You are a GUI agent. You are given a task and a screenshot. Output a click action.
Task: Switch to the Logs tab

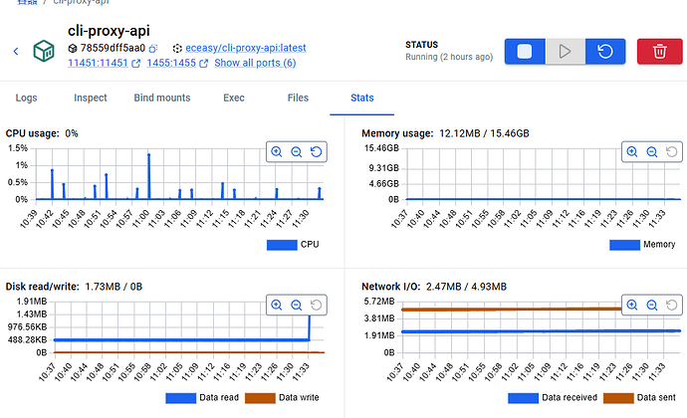(26, 98)
